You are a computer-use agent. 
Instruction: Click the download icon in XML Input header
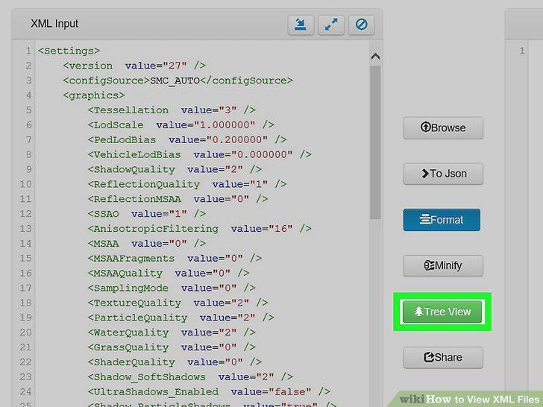click(x=301, y=25)
